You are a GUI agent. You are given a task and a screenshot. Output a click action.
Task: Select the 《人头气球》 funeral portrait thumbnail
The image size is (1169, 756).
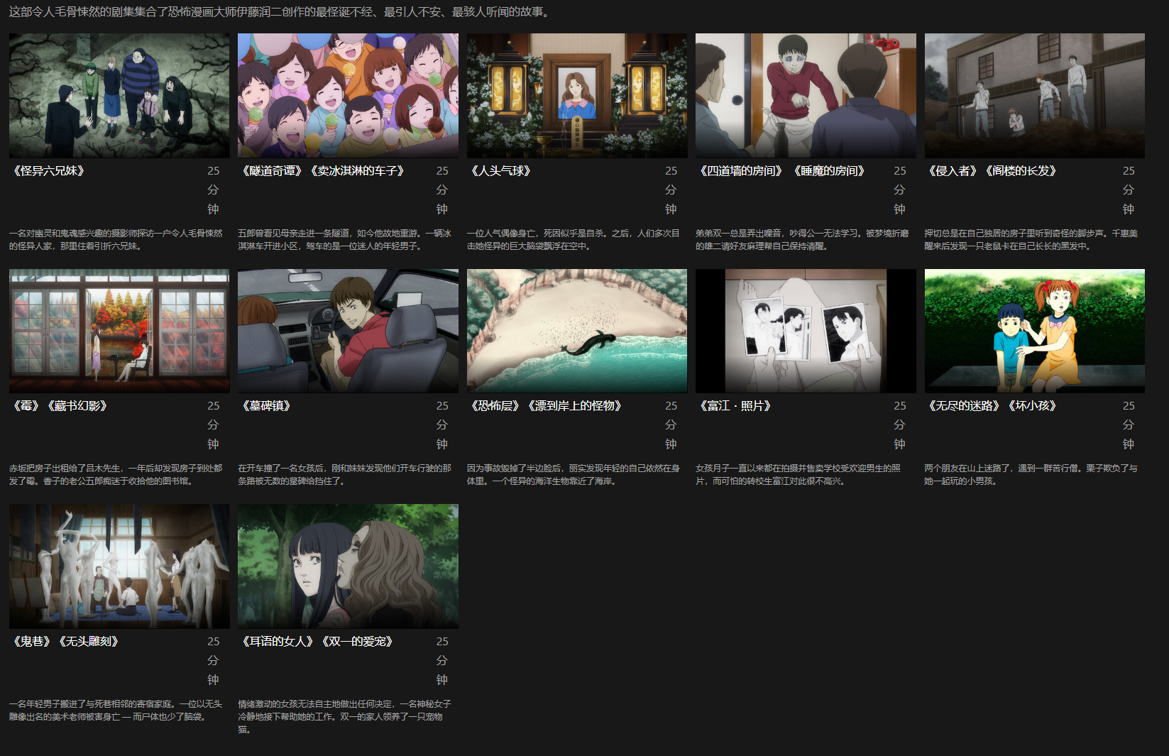click(x=577, y=95)
